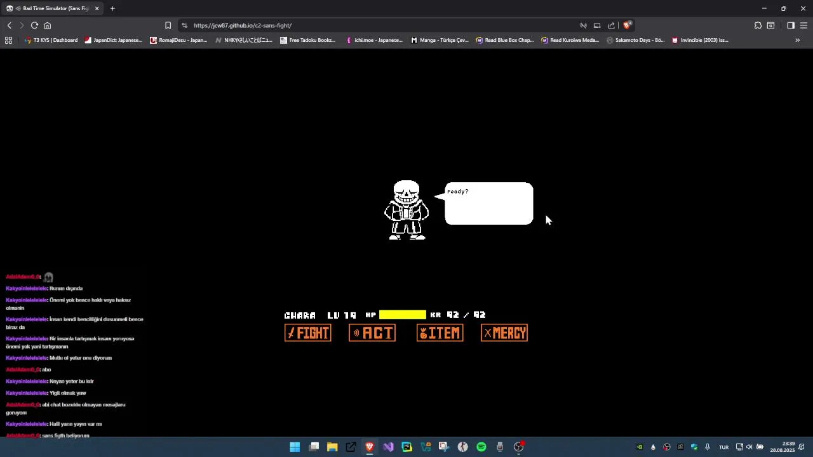Select the ACT battle command
This screenshot has width=813, height=457.
coord(372,333)
